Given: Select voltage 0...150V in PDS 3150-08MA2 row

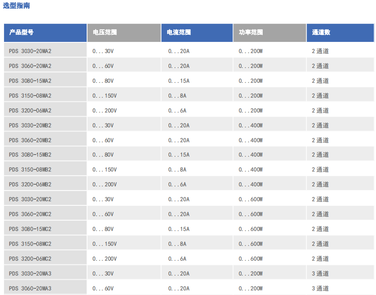Looking at the screenshot, I should click(x=105, y=95).
